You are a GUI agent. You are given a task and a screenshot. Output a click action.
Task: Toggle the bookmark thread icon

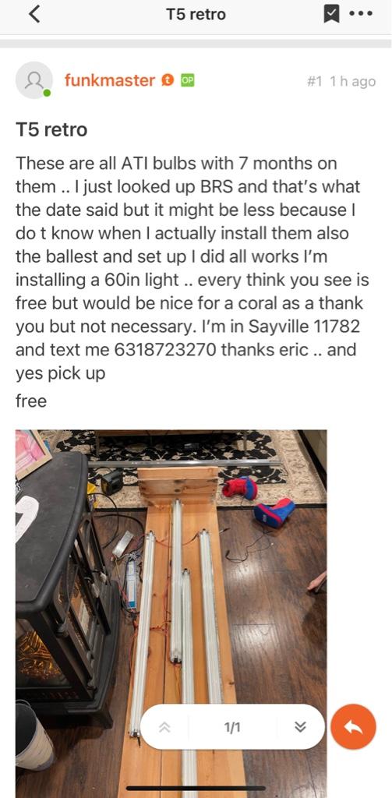point(332,15)
